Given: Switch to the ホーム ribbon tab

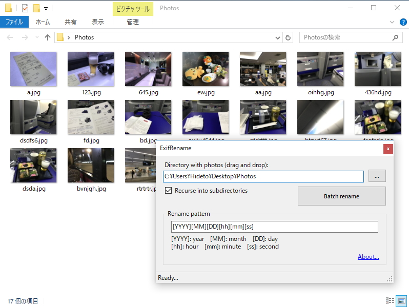Looking at the screenshot, I should coord(43,22).
